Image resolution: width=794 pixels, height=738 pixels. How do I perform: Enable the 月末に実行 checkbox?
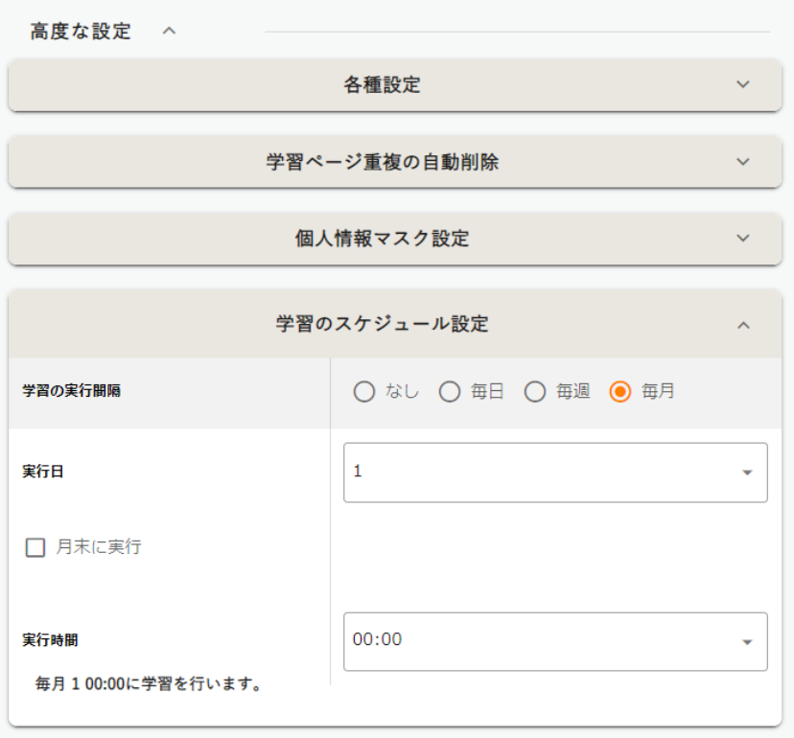(x=35, y=547)
